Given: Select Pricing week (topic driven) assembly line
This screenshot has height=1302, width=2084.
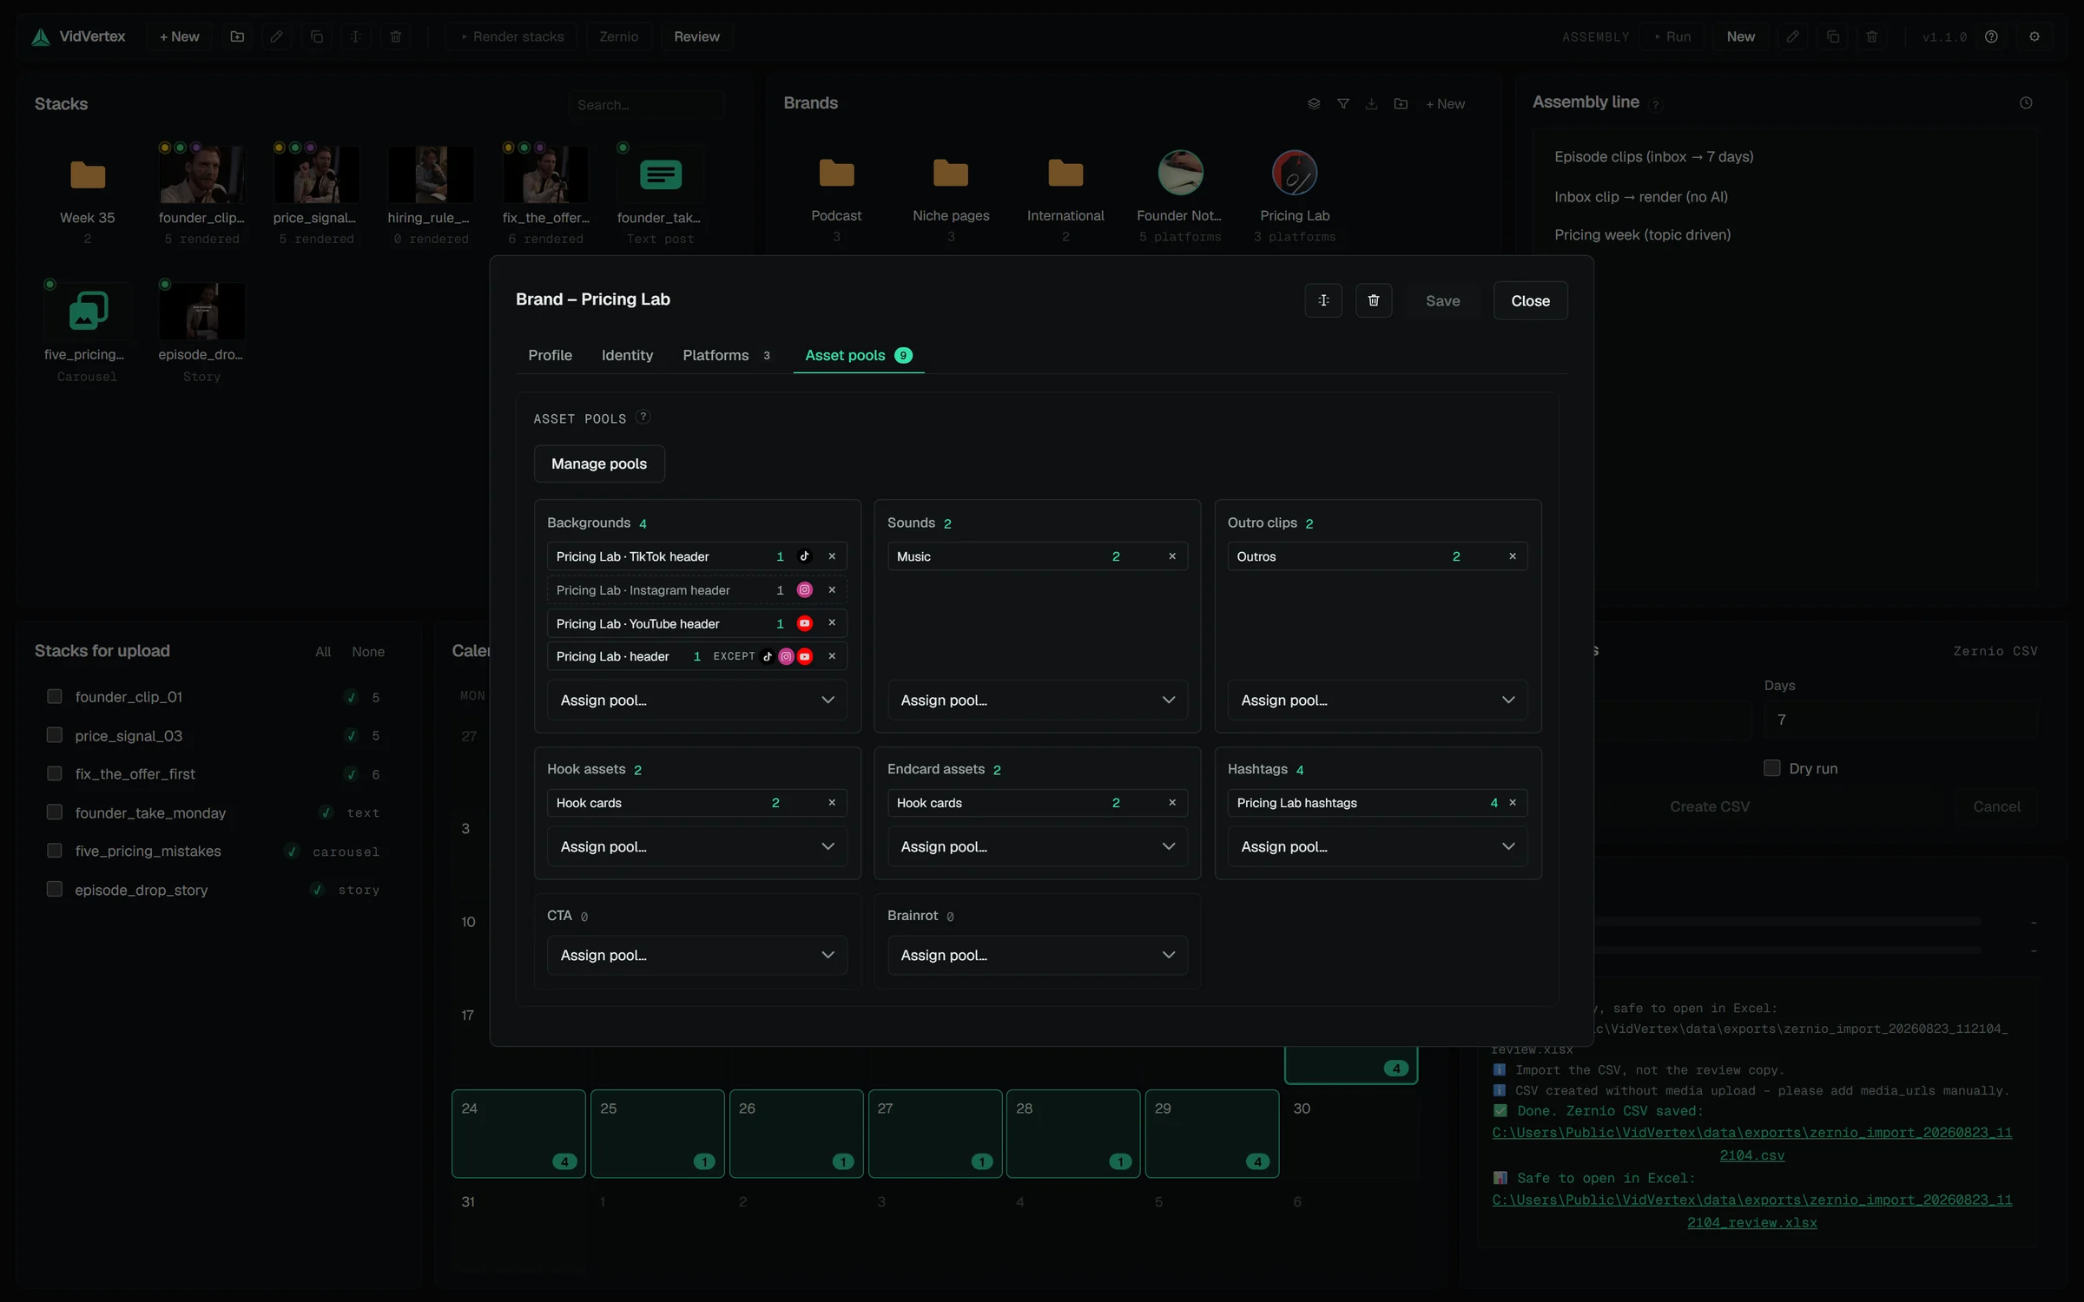Looking at the screenshot, I should point(1642,234).
